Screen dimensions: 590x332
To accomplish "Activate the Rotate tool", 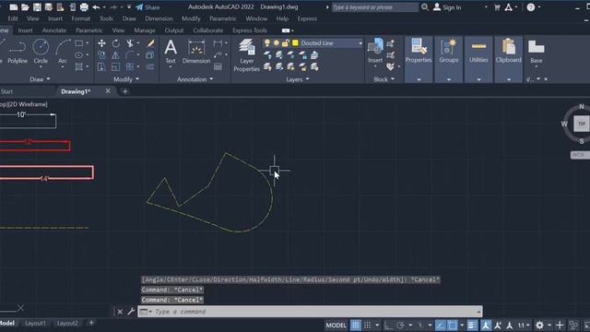I will (115, 43).
